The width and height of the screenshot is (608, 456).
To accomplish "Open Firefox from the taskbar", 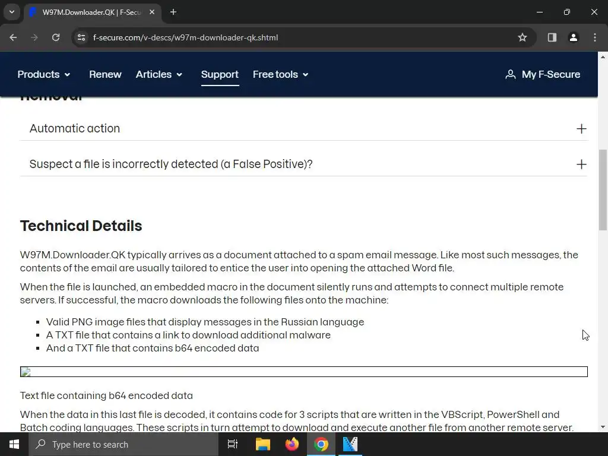I will tap(292, 444).
